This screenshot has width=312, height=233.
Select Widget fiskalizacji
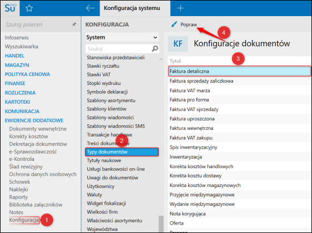pyautogui.click(x=106, y=204)
